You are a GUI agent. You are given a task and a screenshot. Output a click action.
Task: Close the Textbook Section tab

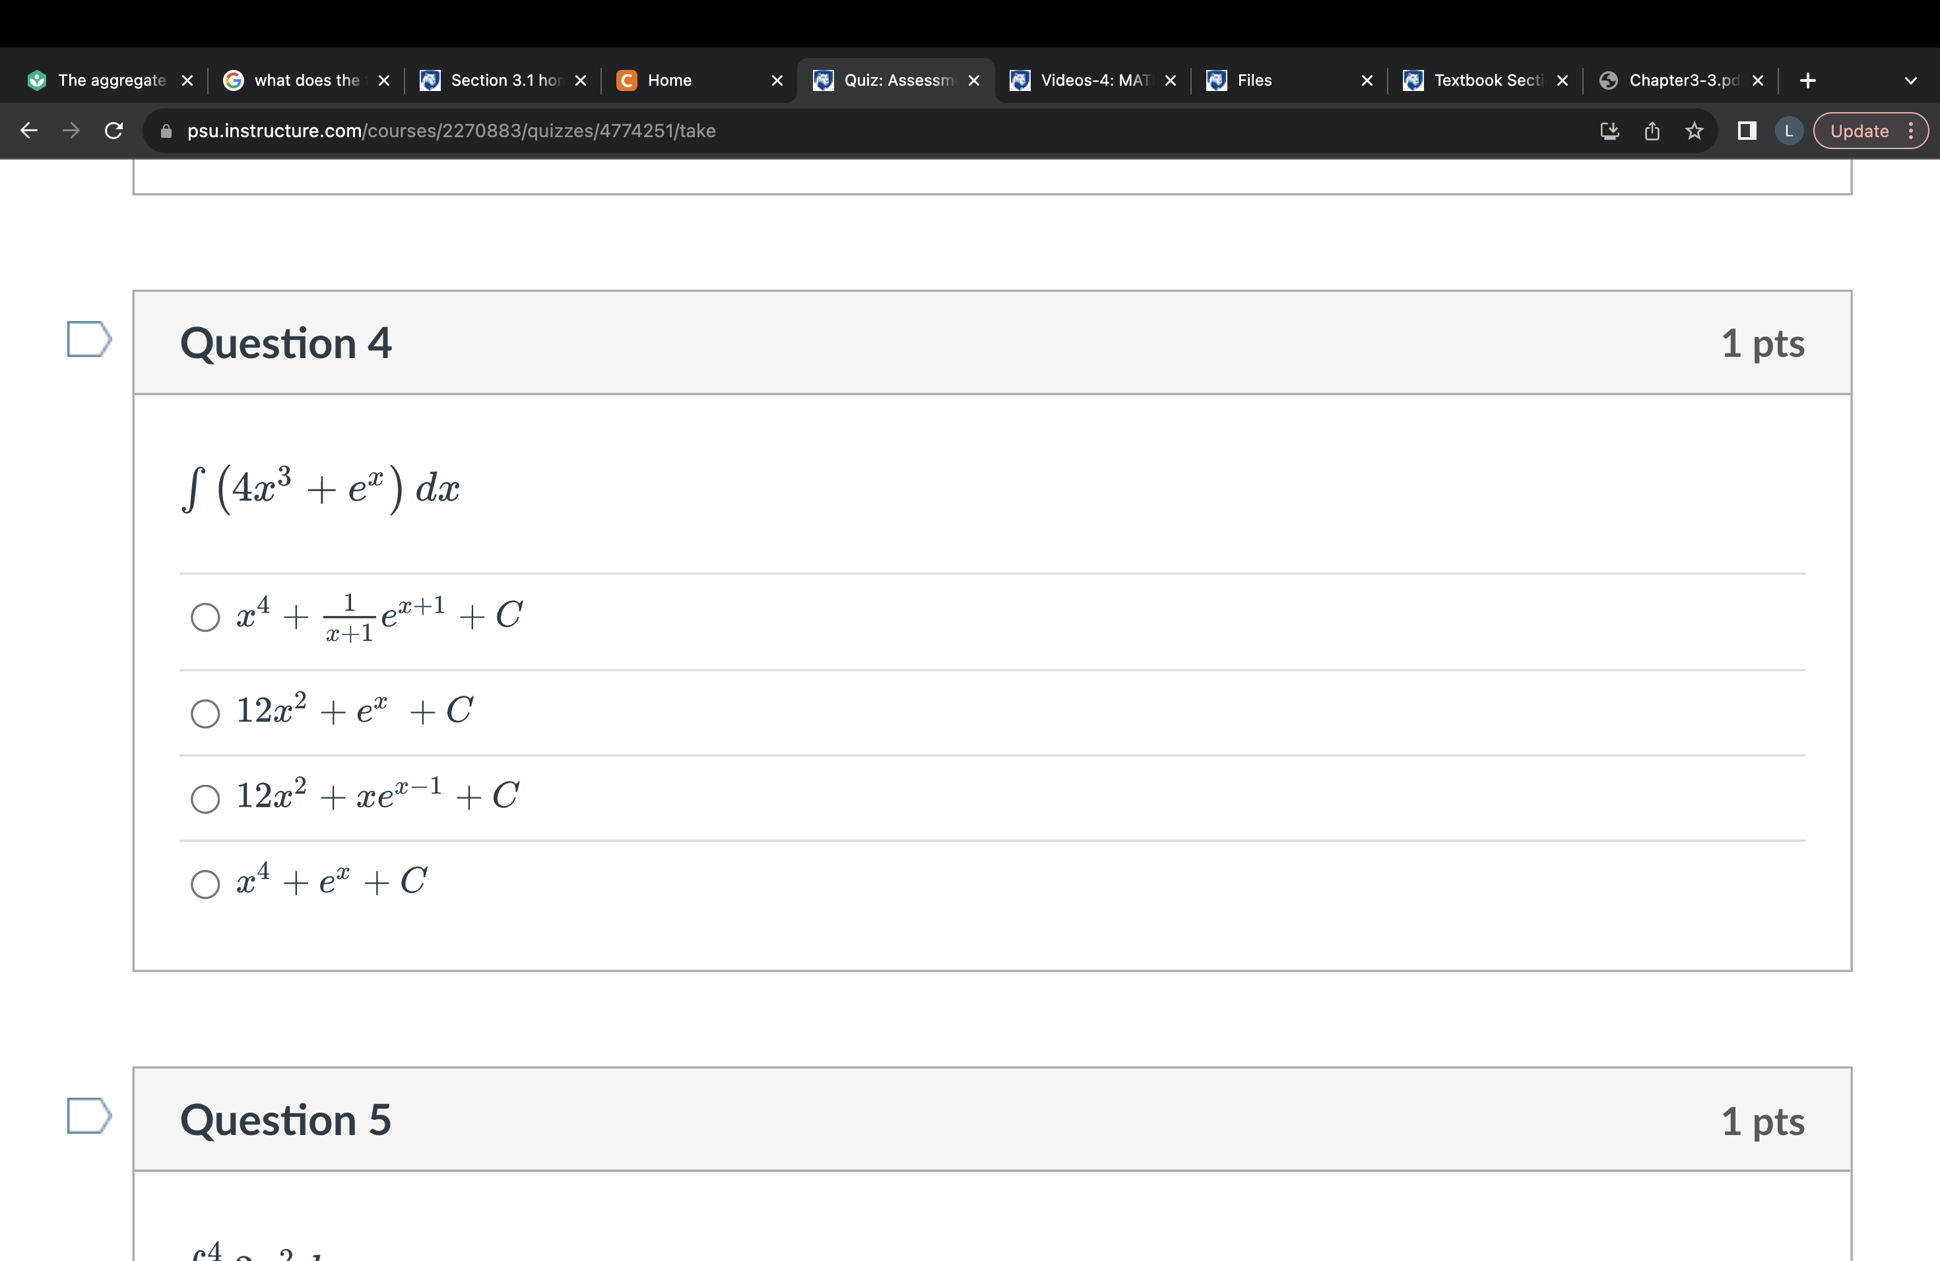pos(1562,80)
